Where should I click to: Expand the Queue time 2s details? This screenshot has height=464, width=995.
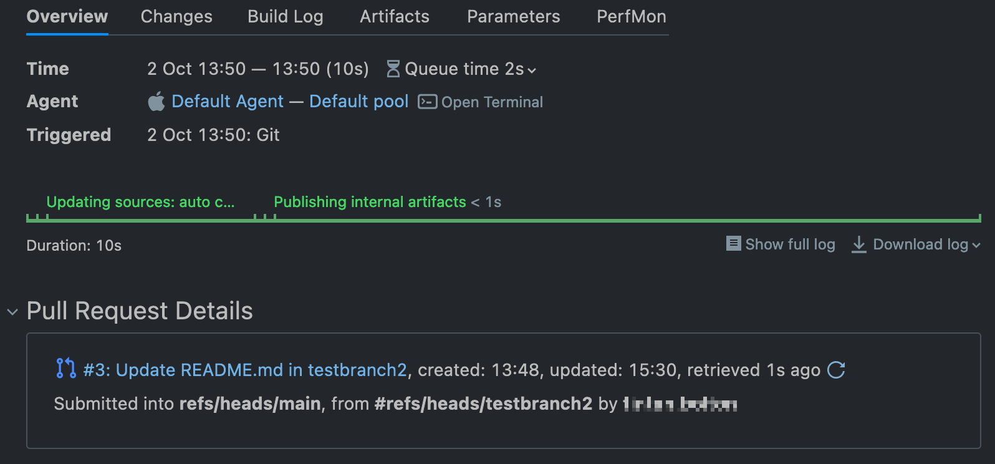point(533,70)
